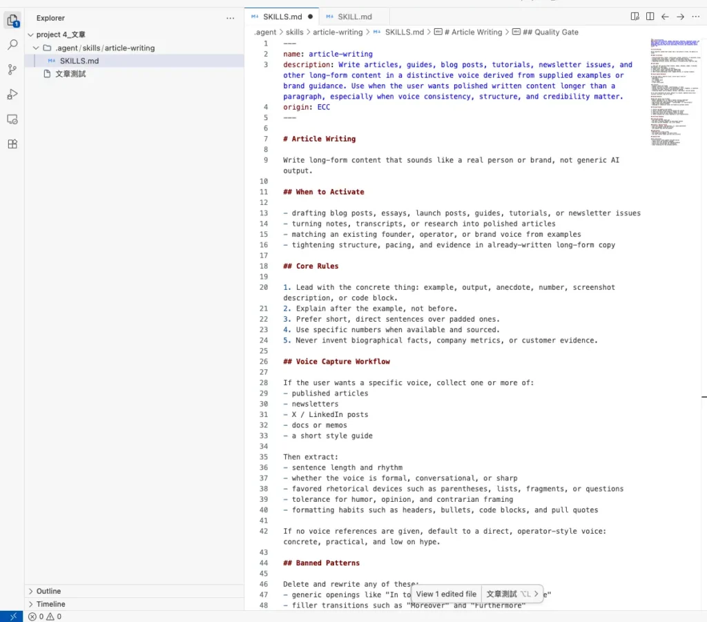
Task: Click '2. Explain after the example' line
Action: click(x=370, y=309)
